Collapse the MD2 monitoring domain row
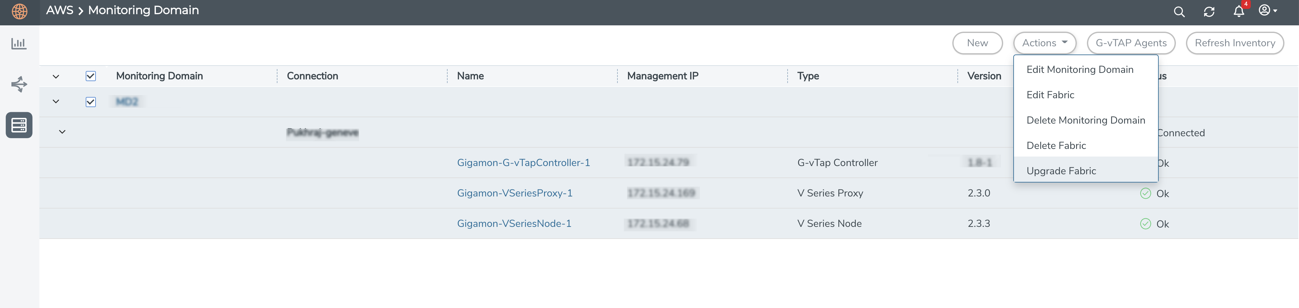This screenshot has width=1299, height=308. (x=56, y=102)
